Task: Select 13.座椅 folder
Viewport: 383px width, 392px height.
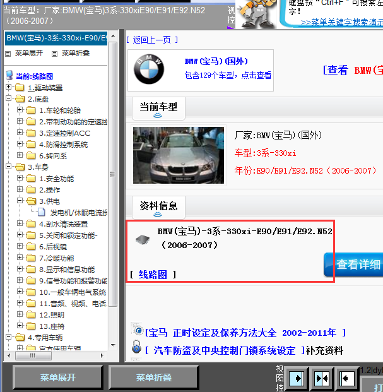Action: point(52,326)
